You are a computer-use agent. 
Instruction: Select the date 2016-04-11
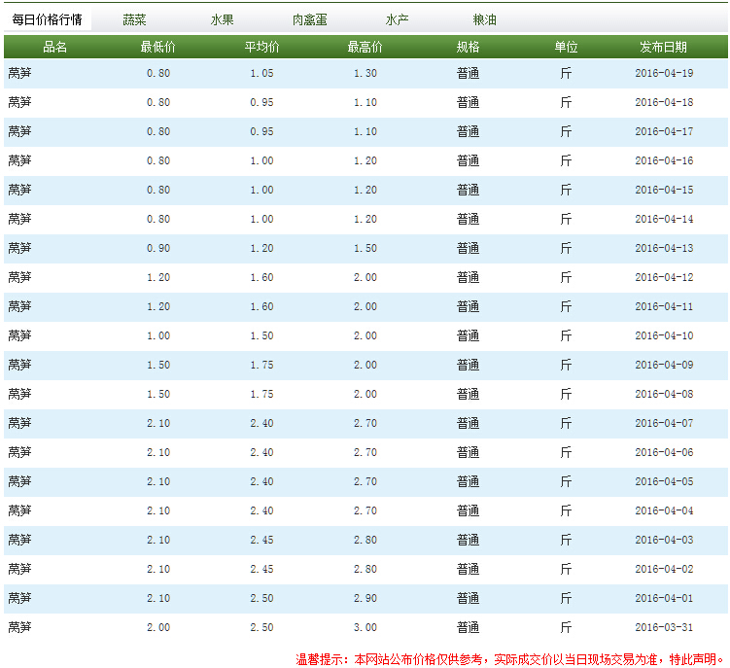coord(664,306)
